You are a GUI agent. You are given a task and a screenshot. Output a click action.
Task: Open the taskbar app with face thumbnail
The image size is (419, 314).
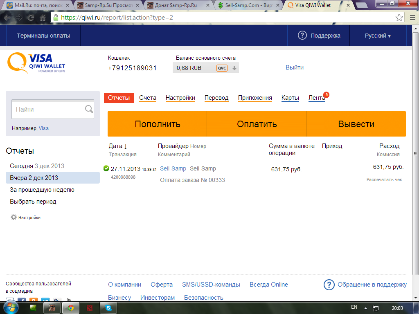coord(52,308)
